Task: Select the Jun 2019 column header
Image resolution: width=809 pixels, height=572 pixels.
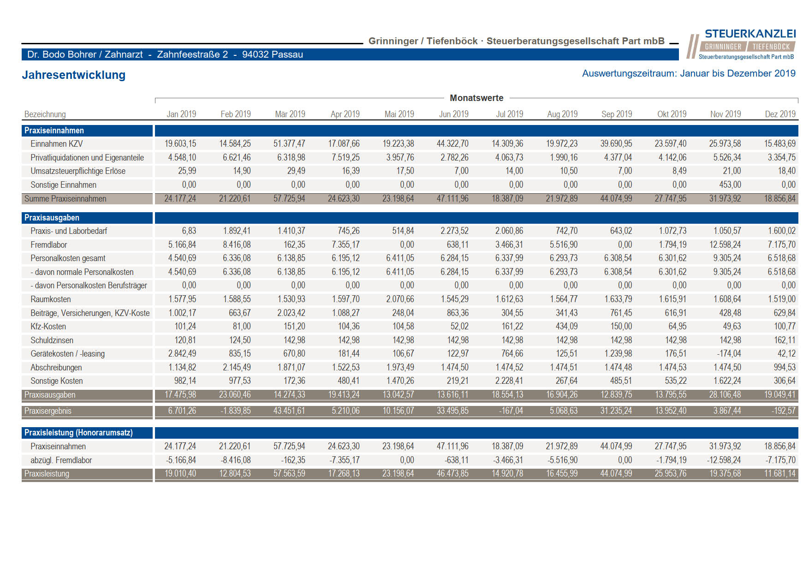Action: point(454,114)
